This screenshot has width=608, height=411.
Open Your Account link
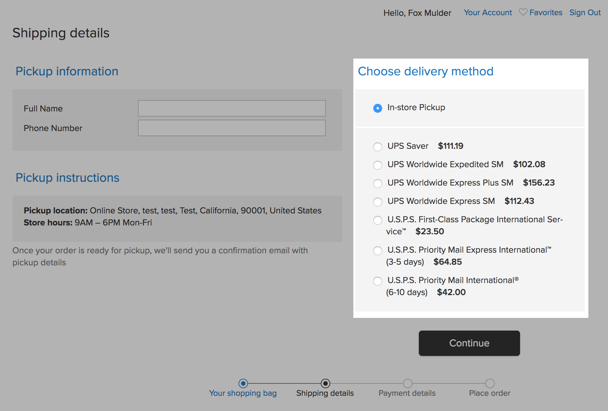(487, 13)
